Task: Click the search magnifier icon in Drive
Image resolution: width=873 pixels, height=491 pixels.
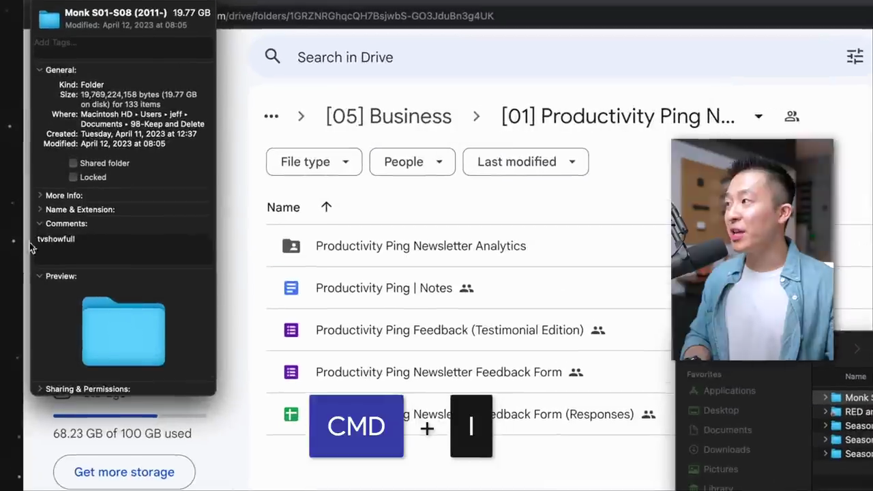Action: point(273,57)
